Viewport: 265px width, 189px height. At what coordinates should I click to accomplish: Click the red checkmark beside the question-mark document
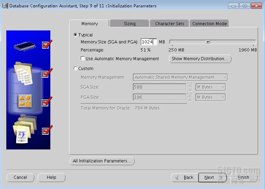pyautogui.click(x=47, y=130)
